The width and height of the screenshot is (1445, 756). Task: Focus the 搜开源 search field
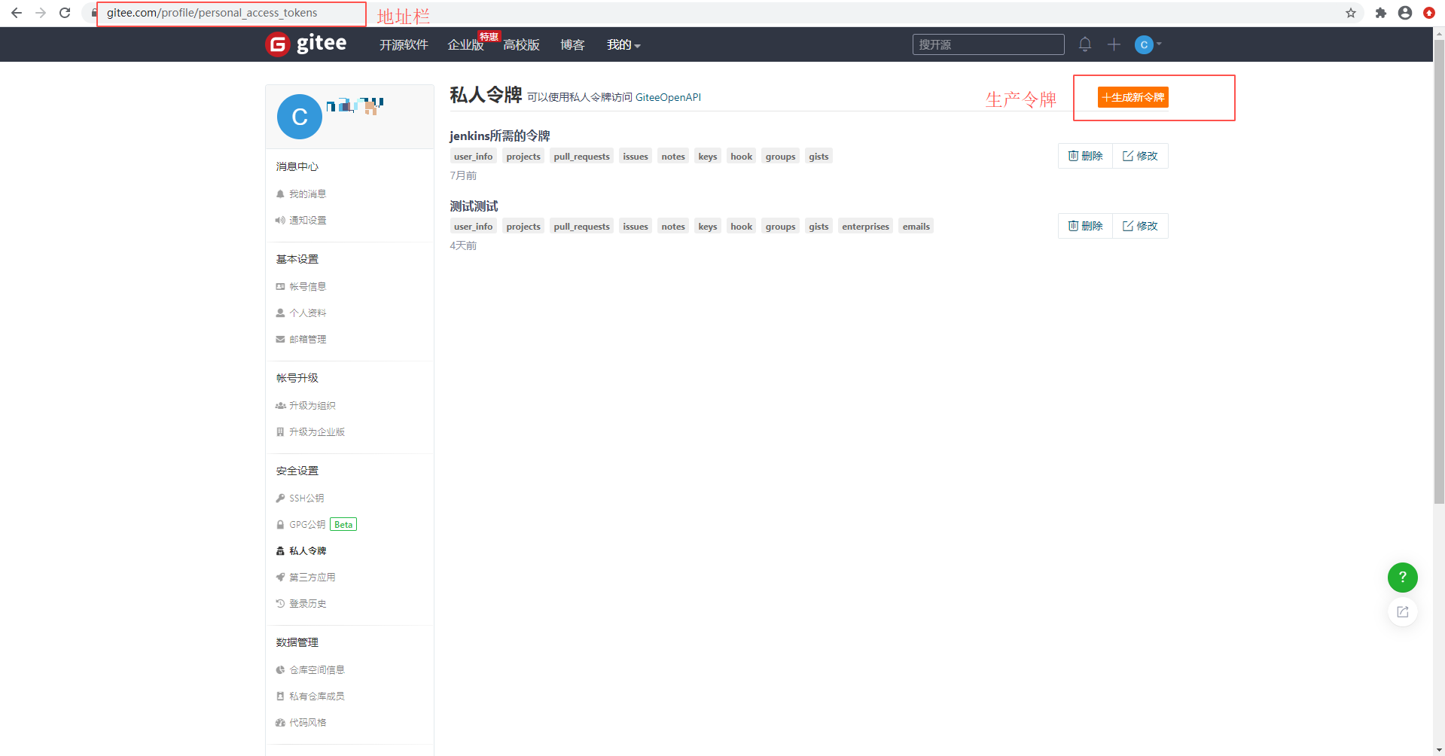click(988, 44)
